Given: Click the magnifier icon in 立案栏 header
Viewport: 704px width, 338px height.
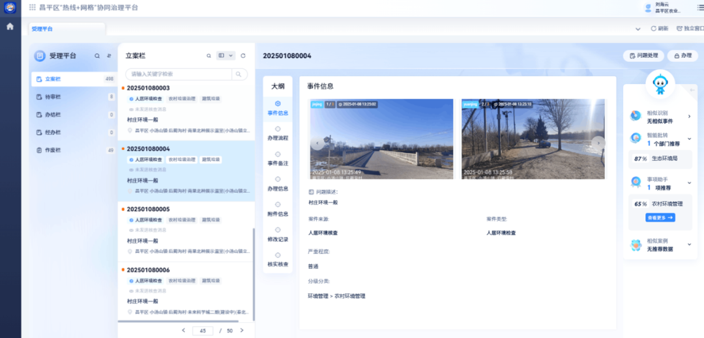Looking at the screenshot, I should coord(209,56).
